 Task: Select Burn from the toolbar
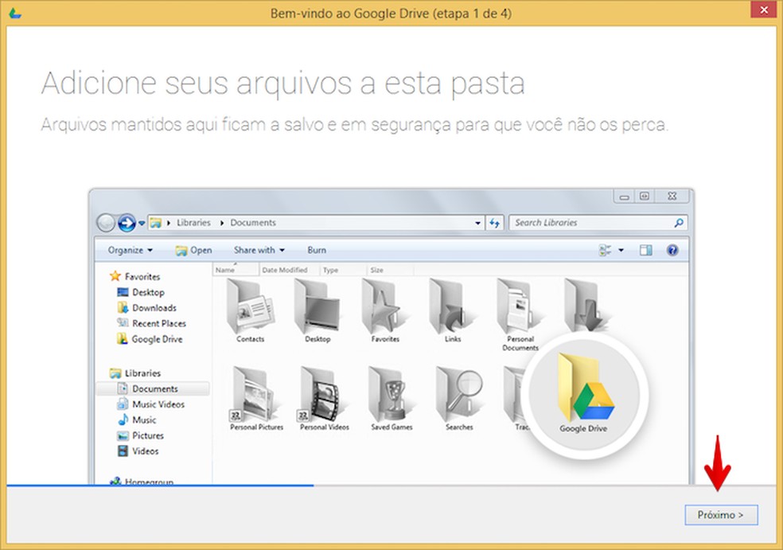pyautogui.click(x=316, y=250)
